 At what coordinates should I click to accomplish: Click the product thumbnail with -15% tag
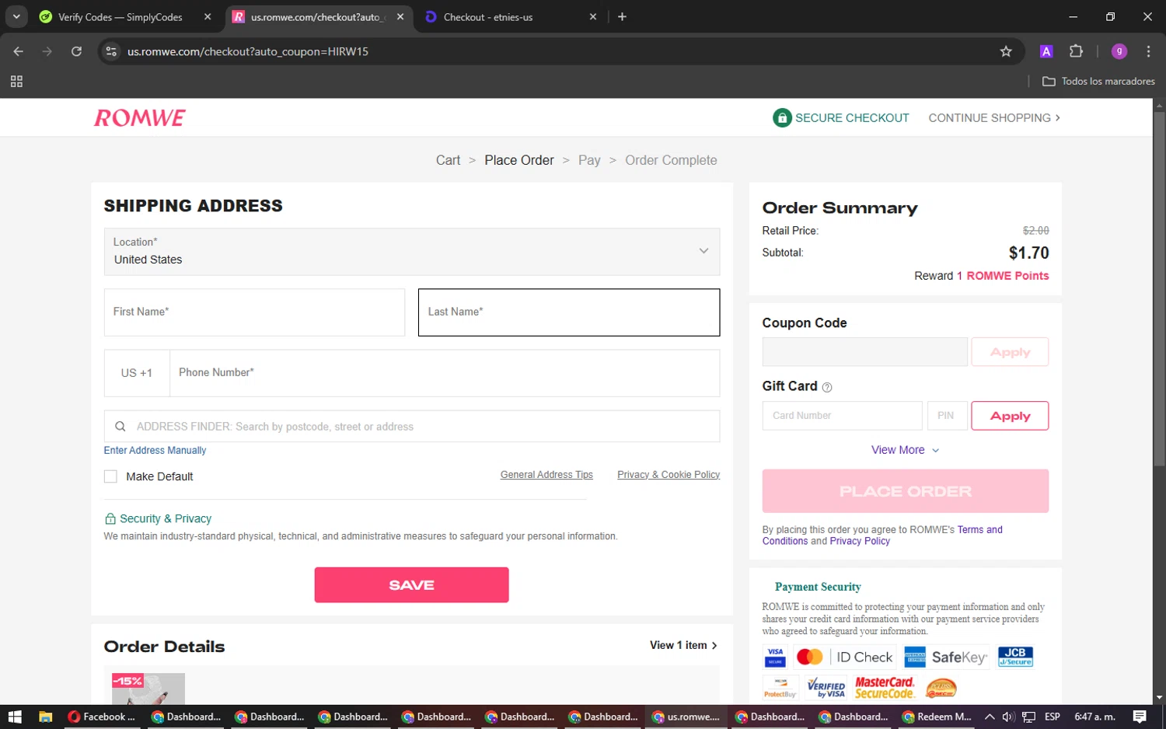148,689
